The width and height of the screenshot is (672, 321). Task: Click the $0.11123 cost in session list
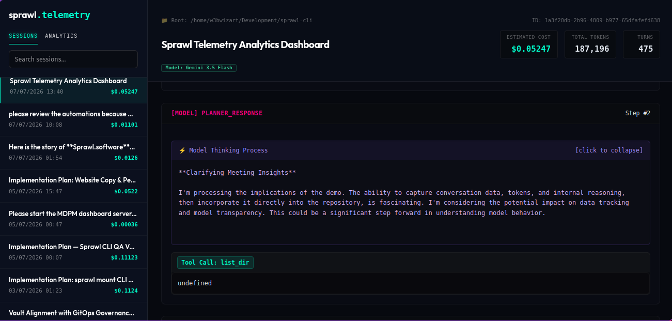124,258
